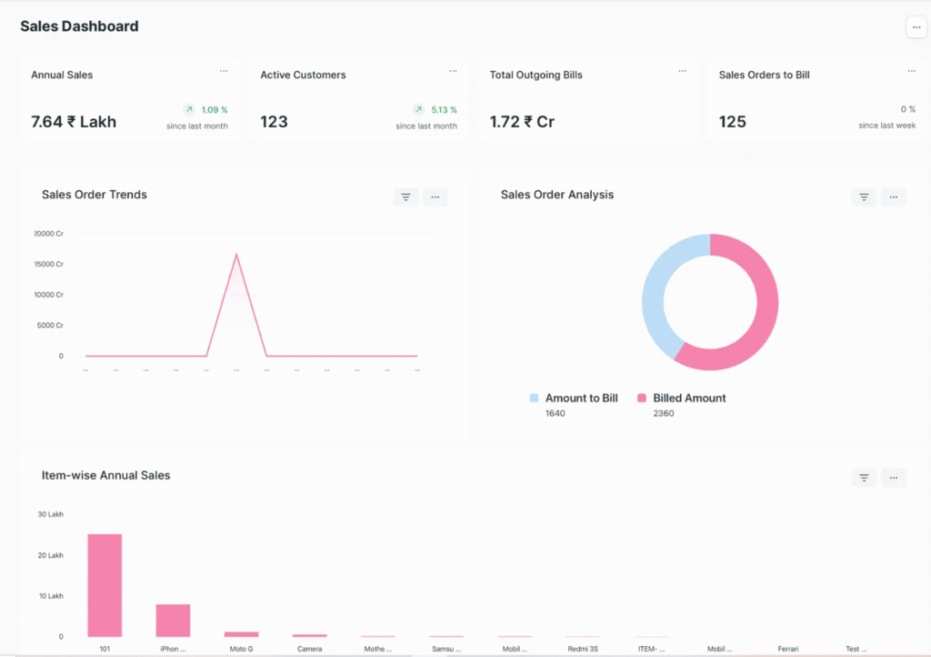Screen dimensions: 931x657
Task: Open the Total Outgoing Bills options icon
Action: 682,70
